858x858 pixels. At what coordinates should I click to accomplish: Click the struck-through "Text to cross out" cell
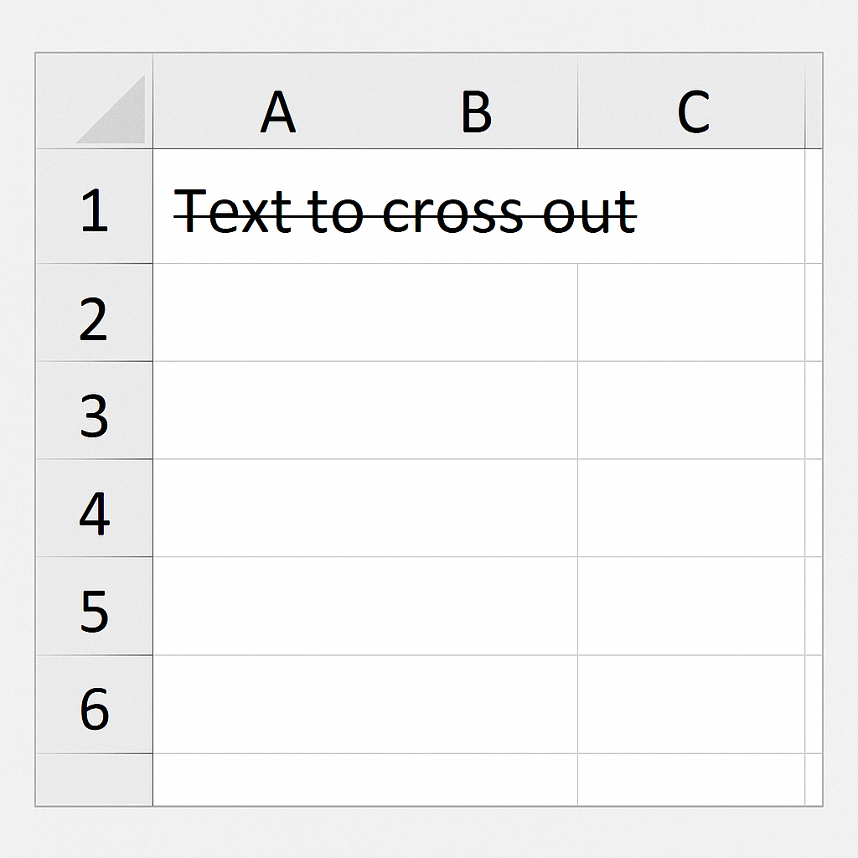(x=406, y=209)
